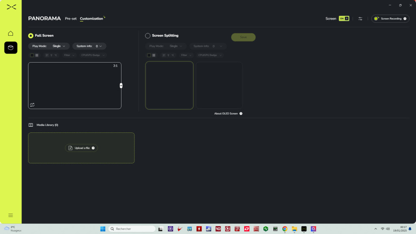Image resolution: width=416 pixels, height=234 pixels.
Task: Expand the Full Screen CPU/GPU Badge dropdown
Action: point(93,55)
